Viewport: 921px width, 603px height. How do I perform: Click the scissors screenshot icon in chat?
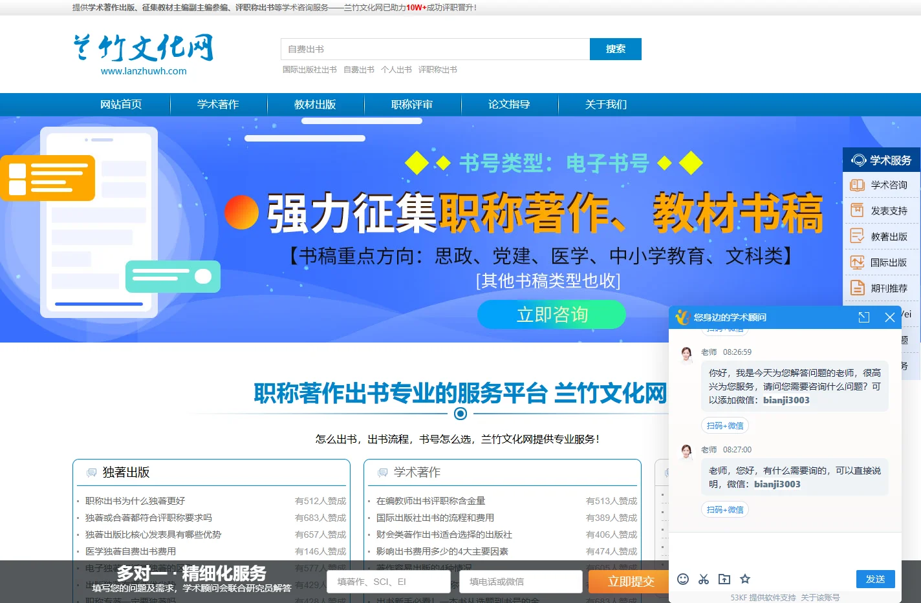[704, 579]
